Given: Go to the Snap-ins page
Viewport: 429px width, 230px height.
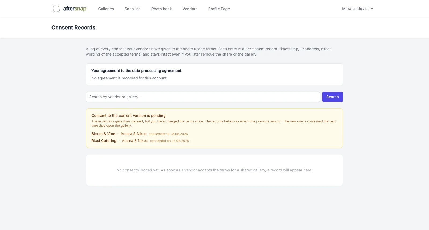Looking at the screenshot, I should click(132, 9).
